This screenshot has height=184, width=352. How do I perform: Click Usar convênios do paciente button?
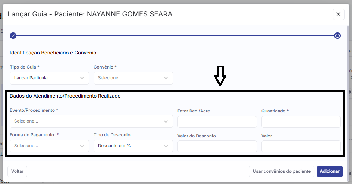[x=282, y=171]
